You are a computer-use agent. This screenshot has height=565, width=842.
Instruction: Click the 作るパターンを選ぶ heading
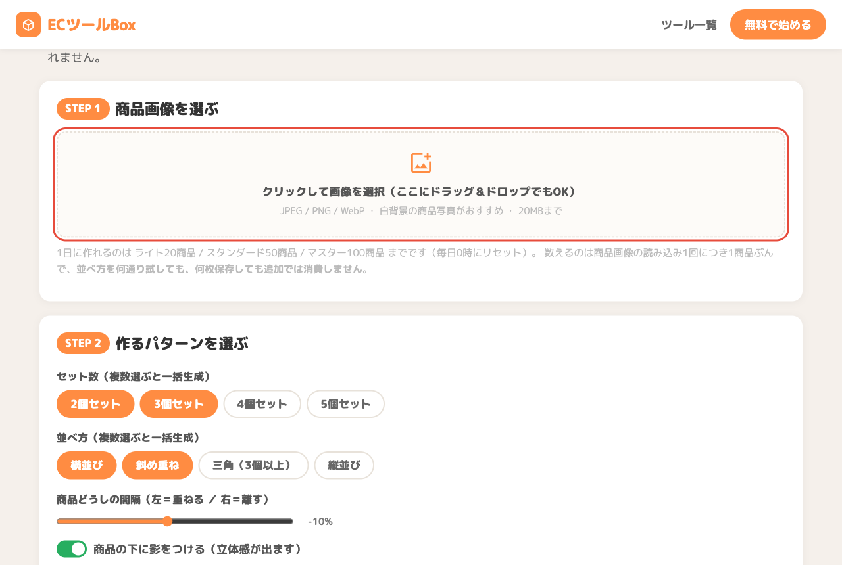[182, 343]
